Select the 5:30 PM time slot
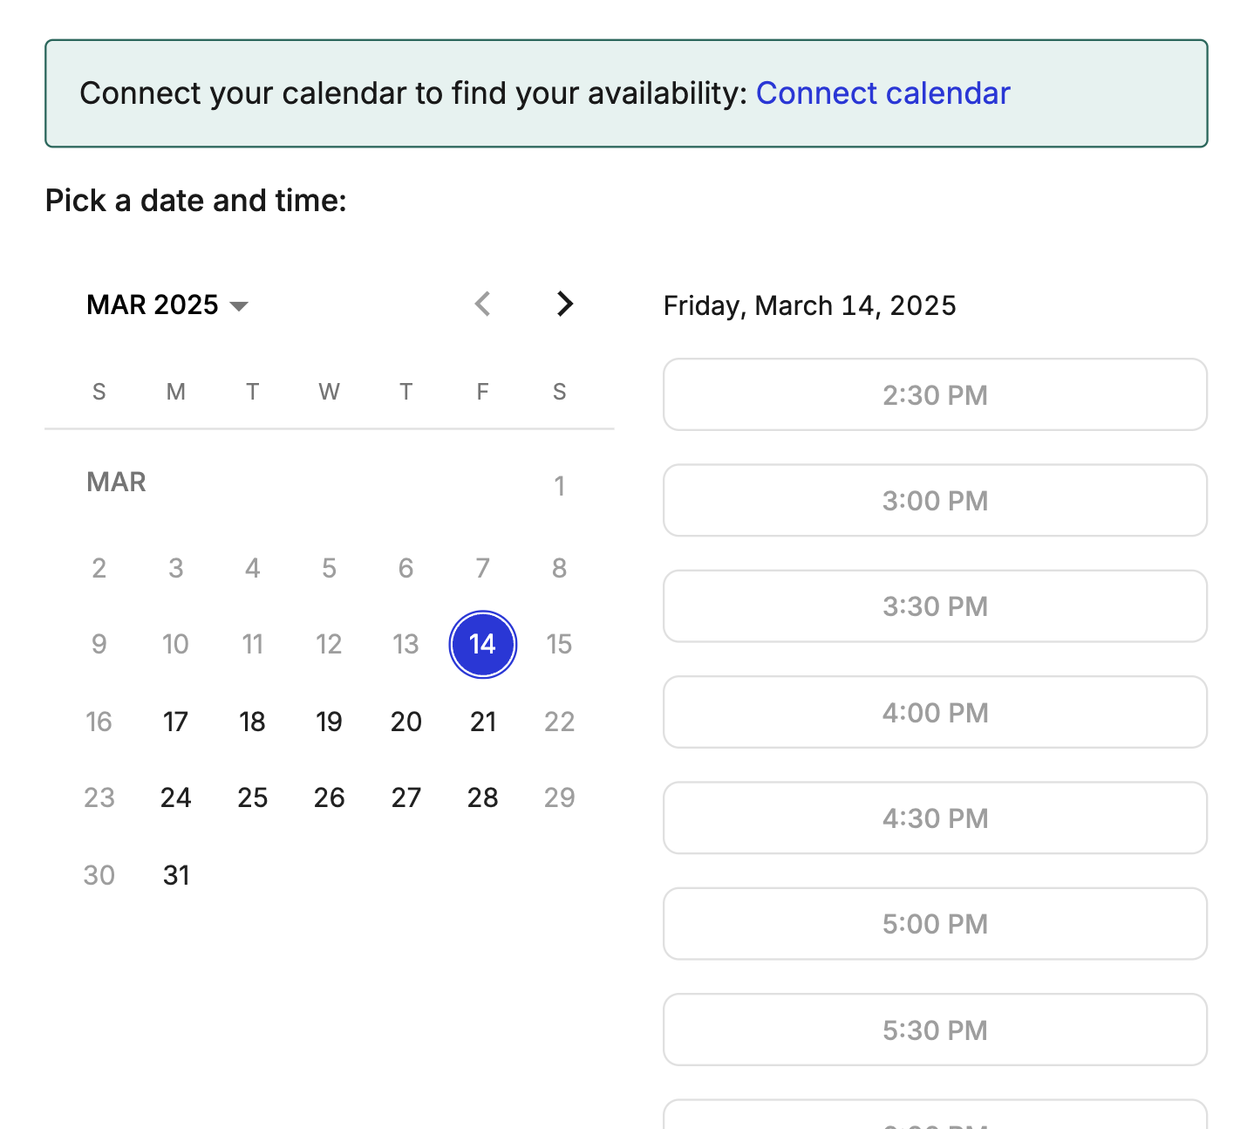The image size is (1247, 1129). 935,1030
